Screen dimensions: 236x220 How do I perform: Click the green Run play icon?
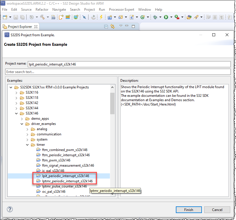coord(166,17)
